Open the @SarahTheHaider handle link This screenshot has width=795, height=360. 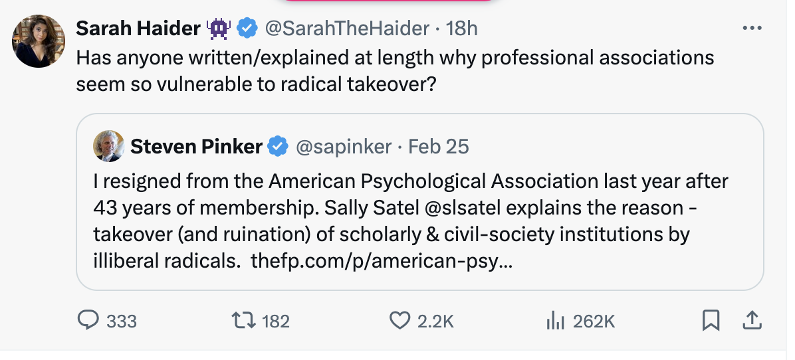pyautogui.click(x=347, y=29)
